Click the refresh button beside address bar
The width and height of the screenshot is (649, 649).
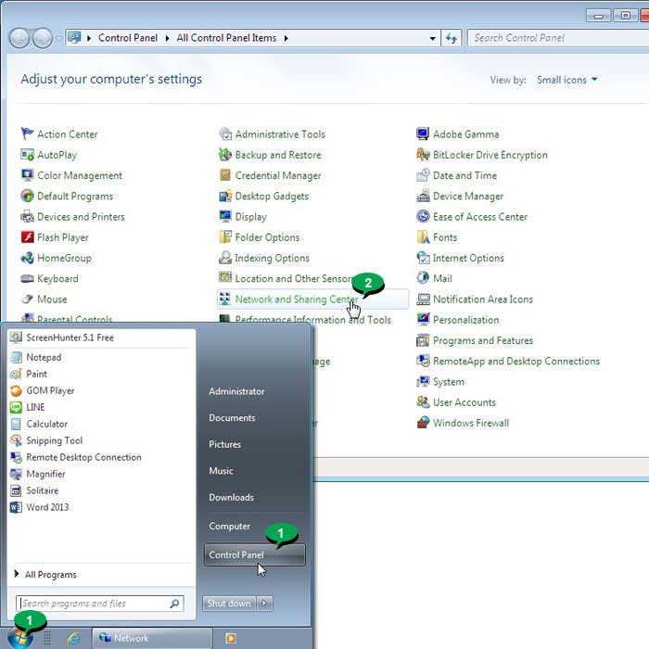(x=451, y=39)
